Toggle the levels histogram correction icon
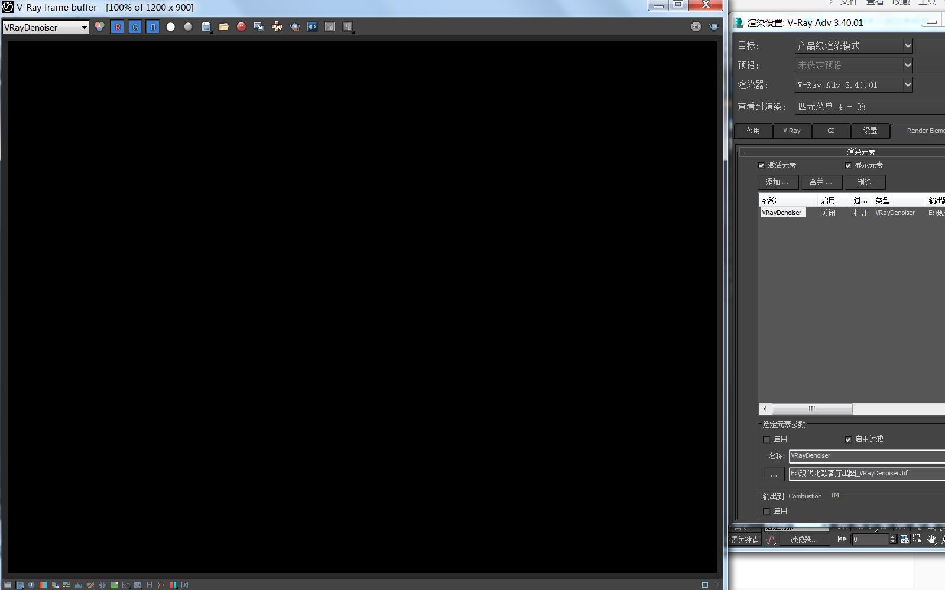 pyautogui.click(x=79, y=585)
